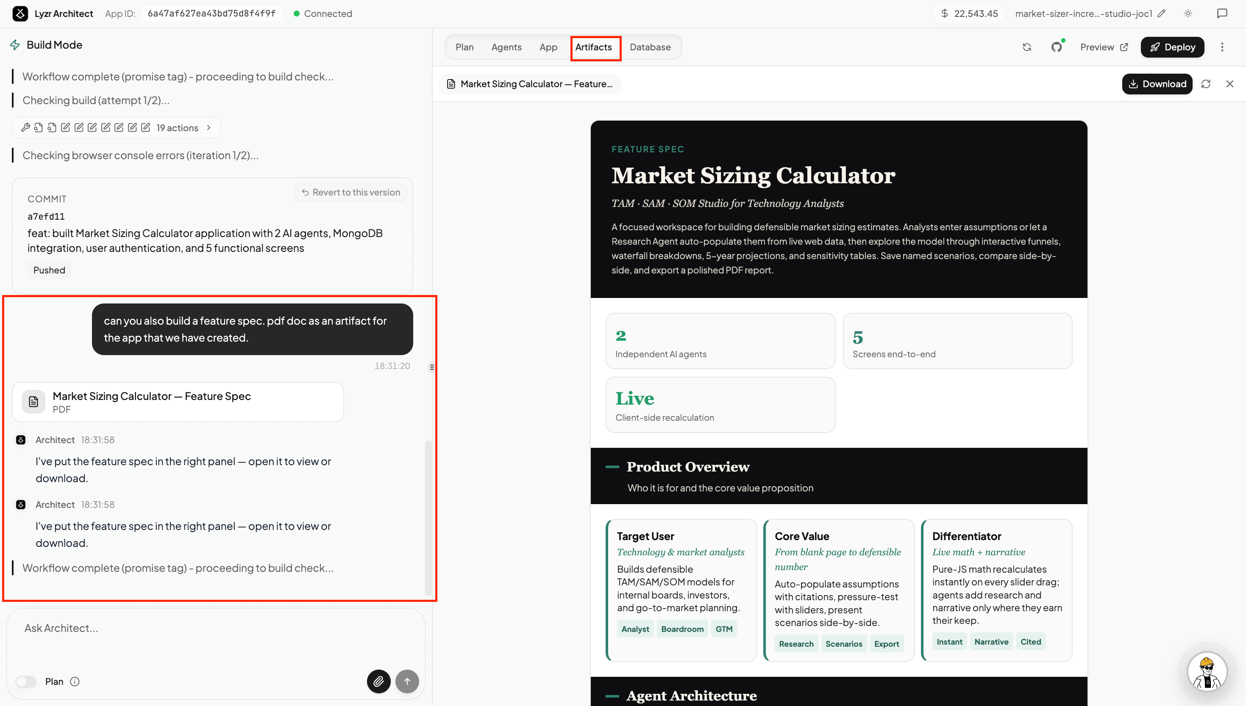Click the GTM tag
Viewport: 1246px width, 706px height.
click(x=724, y=629)
